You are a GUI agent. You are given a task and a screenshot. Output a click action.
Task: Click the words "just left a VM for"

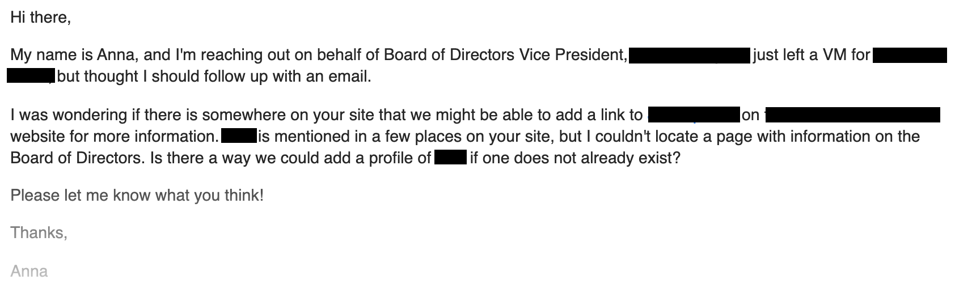click(812, 56)
